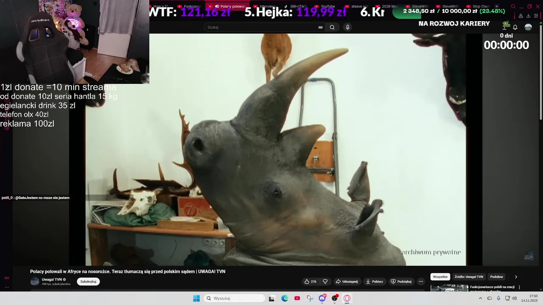Click the Subskrybuj button
Image resolution: width=543 pixels, height=305 pixels.
coord(88,281)
